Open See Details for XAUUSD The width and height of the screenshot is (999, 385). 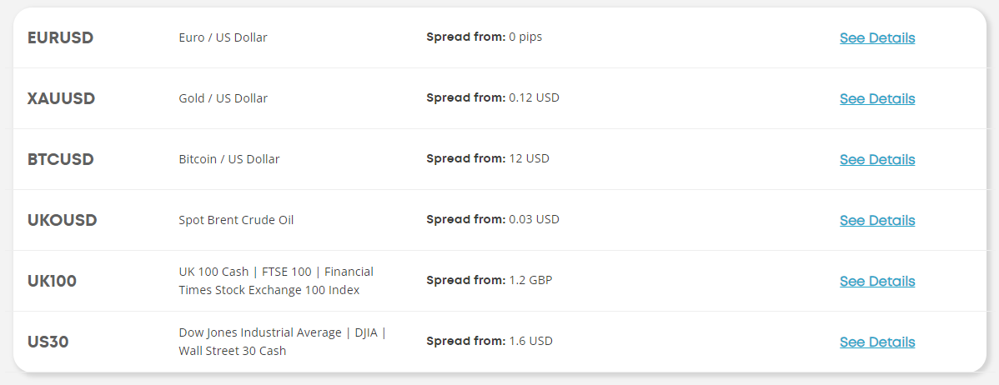(877, 98)
